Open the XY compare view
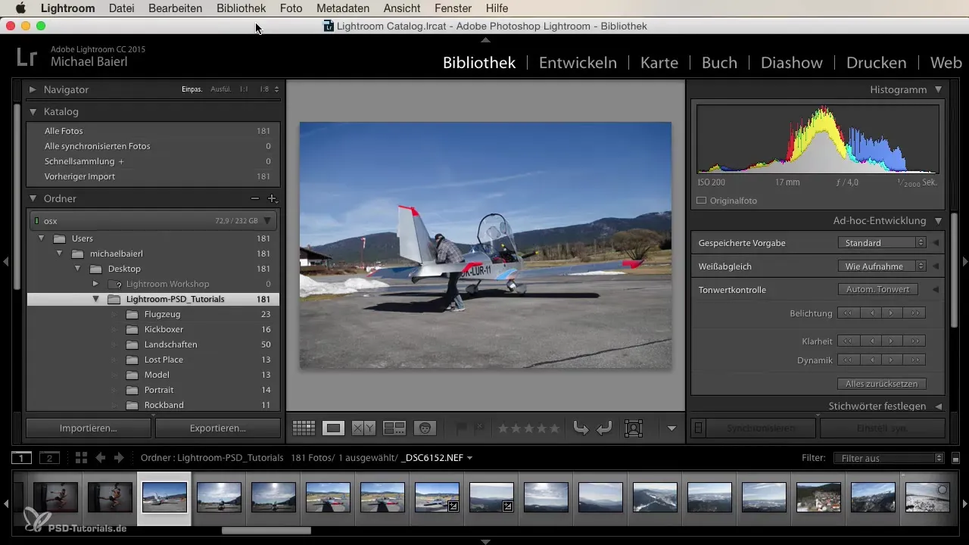Viewport: 969px width, 545px height. (364, 428)
